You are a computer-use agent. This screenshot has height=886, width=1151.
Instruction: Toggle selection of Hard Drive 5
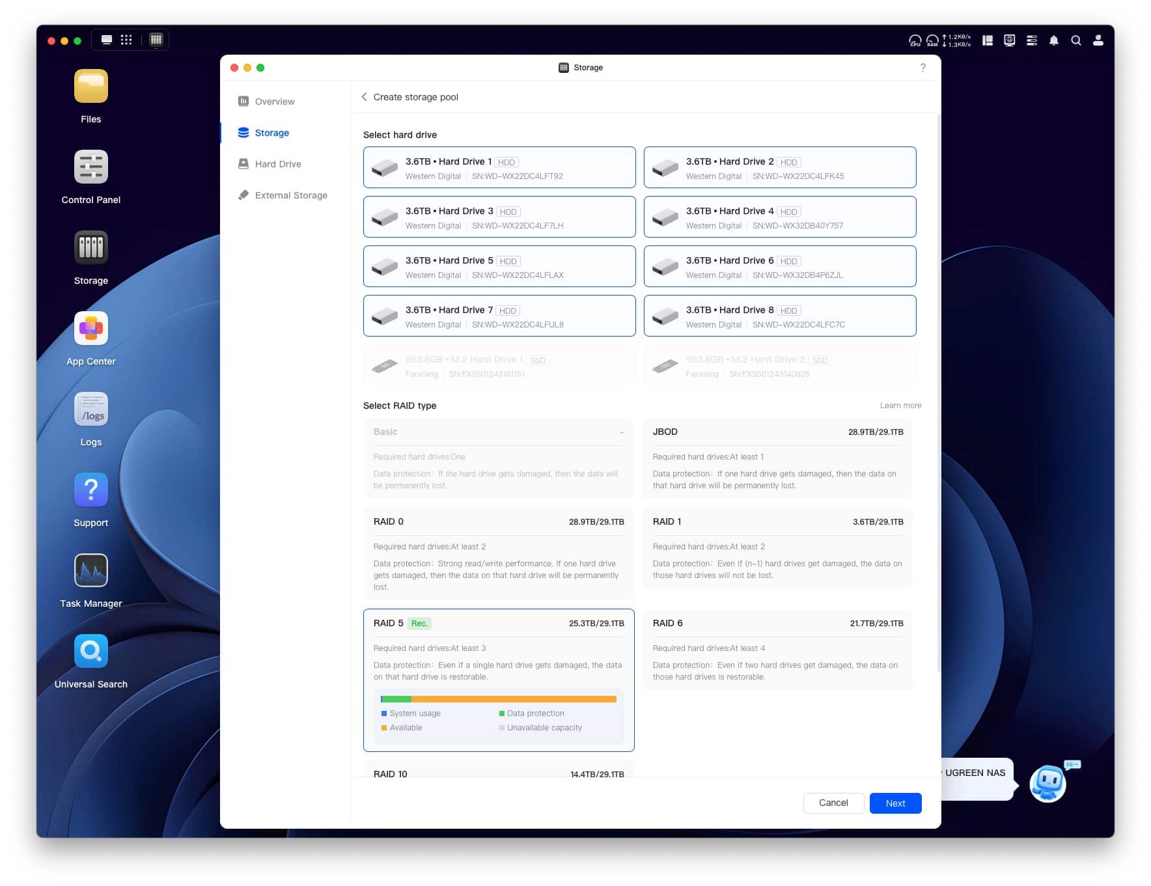[499, 266]
